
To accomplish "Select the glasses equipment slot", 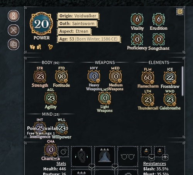I will (x=128, y=156).
